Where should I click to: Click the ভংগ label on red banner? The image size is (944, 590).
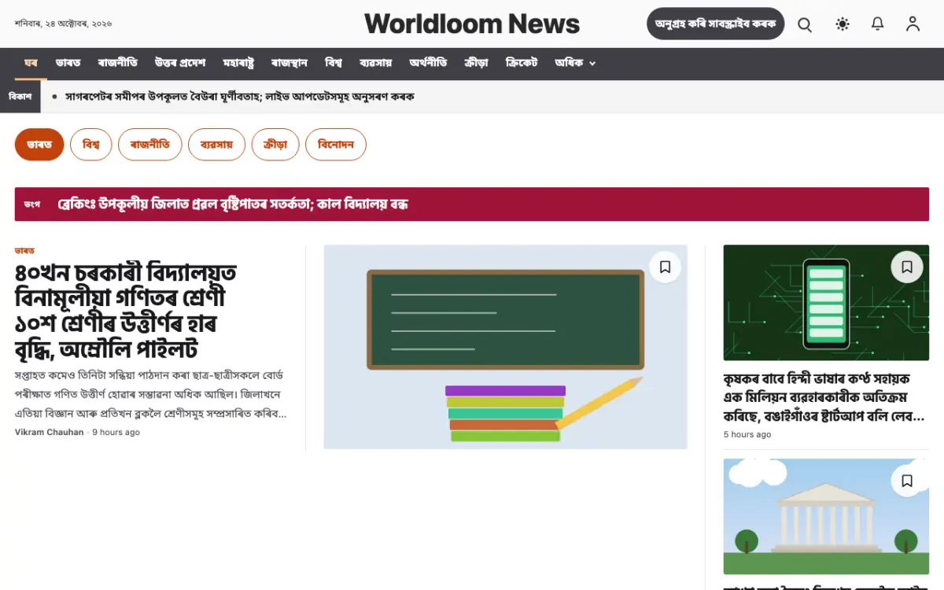(x=32, y=205)
